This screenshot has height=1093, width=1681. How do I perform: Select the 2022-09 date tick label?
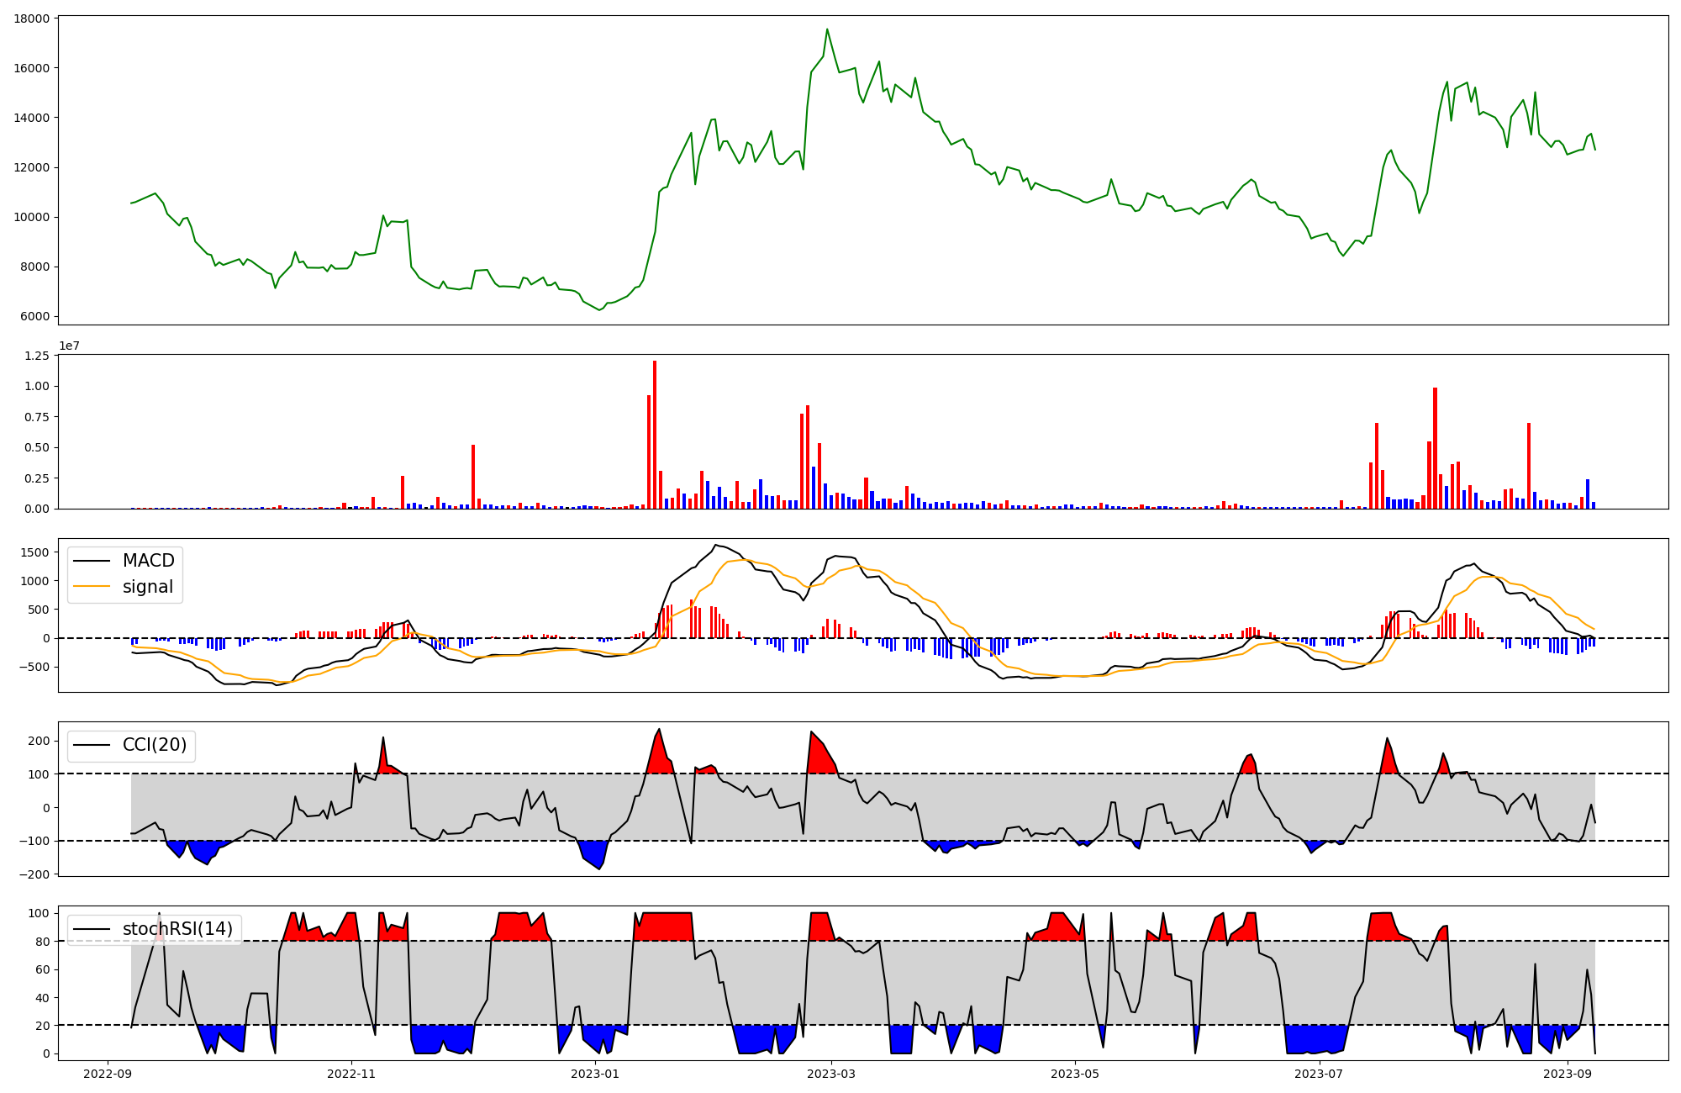pos(108,1074)
